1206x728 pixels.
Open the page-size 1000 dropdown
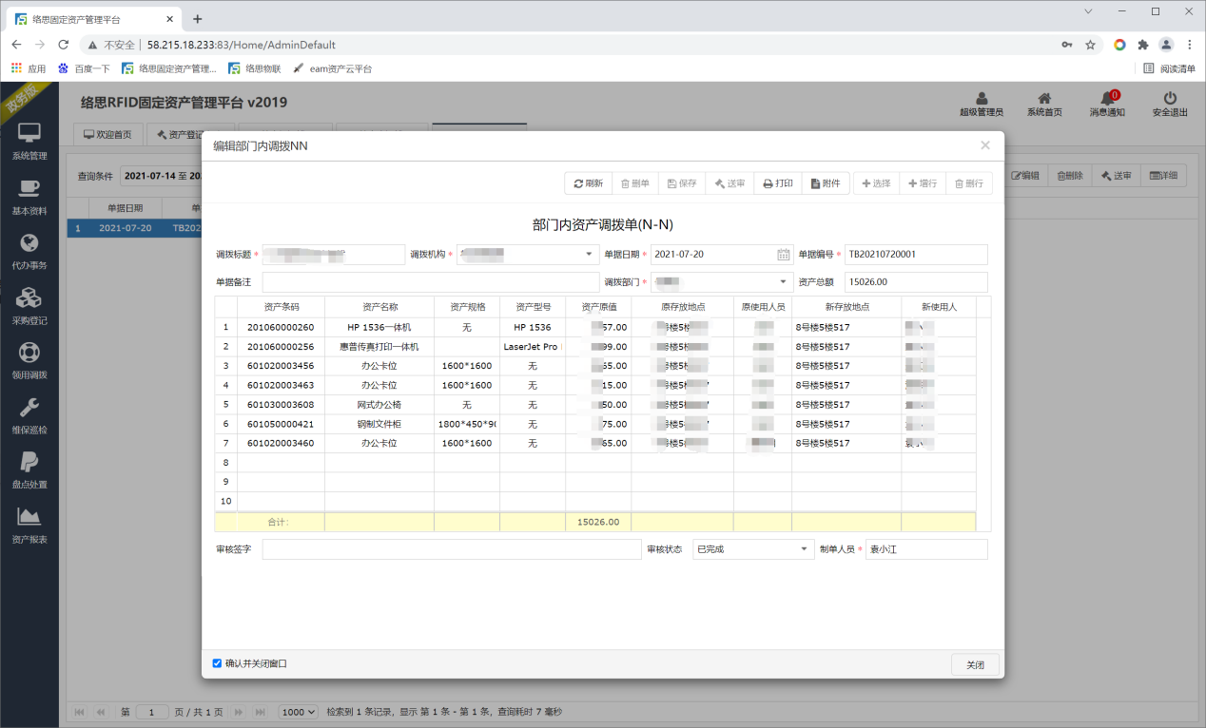(x=298, y=712)
